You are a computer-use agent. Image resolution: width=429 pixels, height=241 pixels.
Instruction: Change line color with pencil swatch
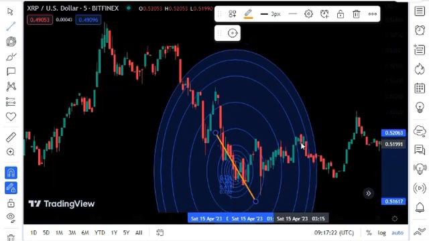coord(248,13)
